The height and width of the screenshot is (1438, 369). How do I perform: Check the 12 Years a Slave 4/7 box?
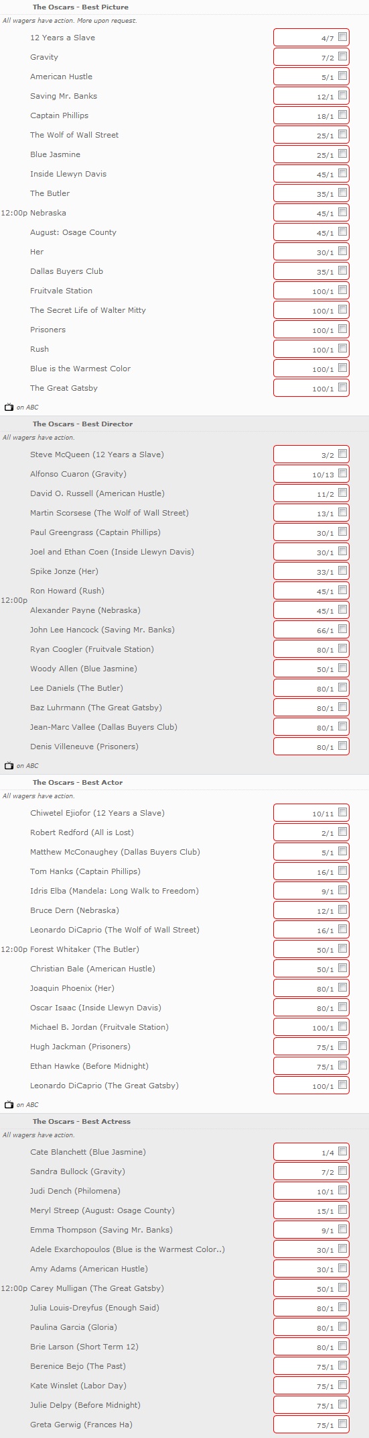(x=343, y=38)
